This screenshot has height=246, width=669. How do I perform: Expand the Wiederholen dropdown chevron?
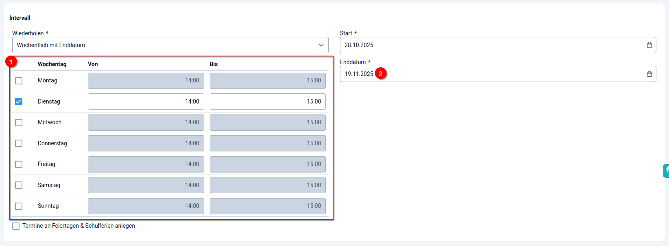click(x=321, y=45)
